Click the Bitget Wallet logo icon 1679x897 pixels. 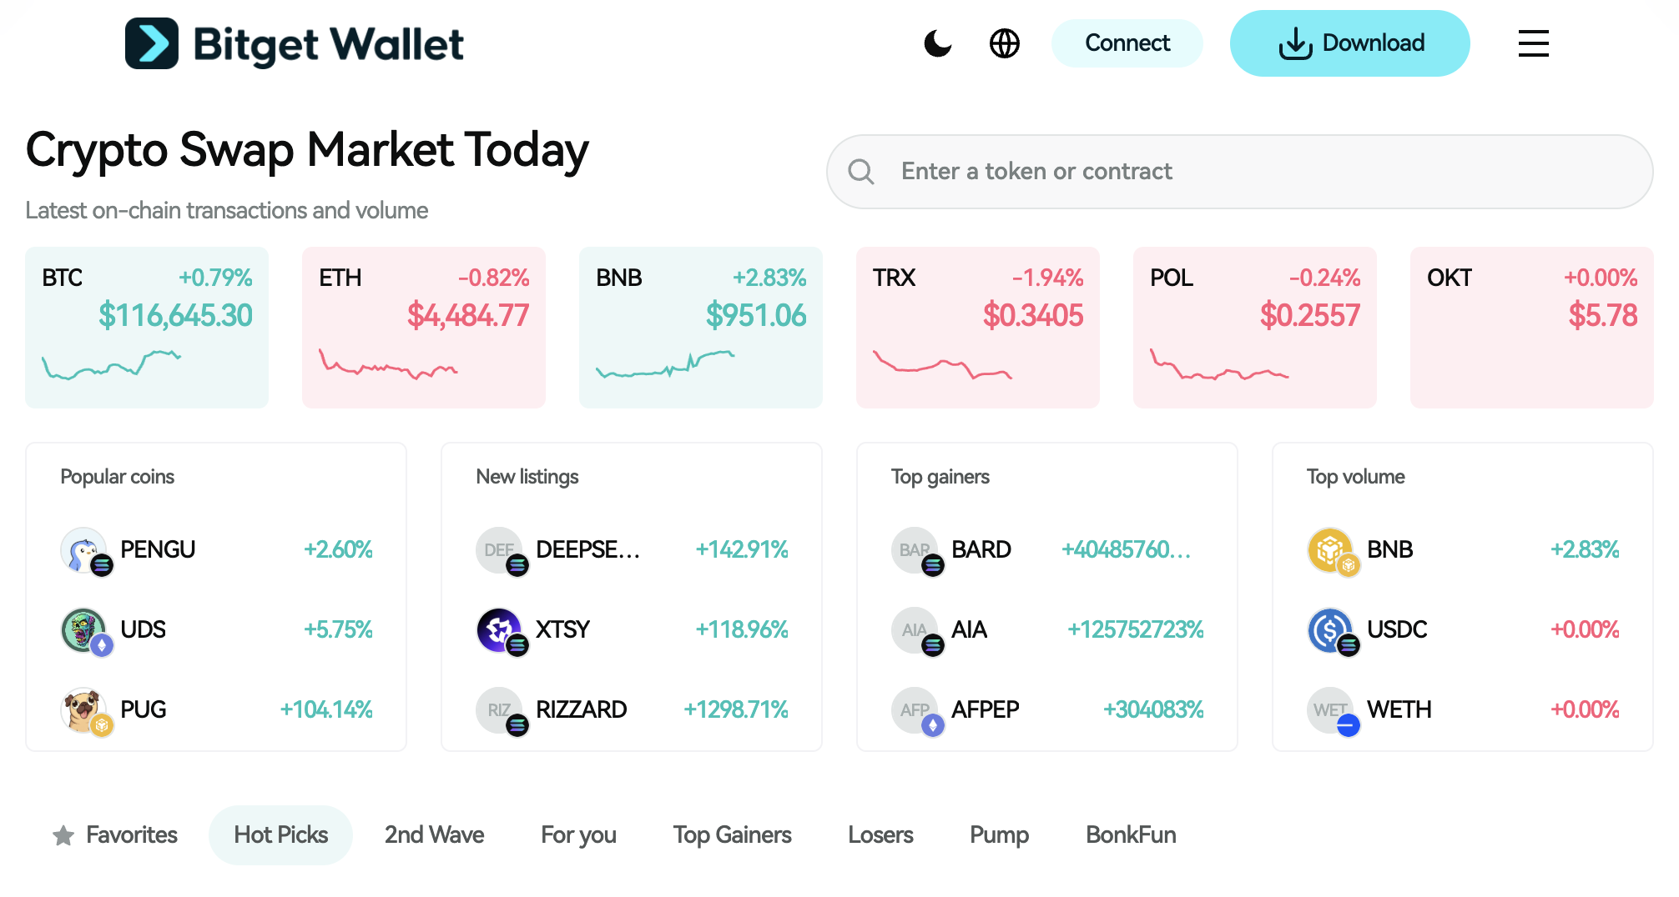tap(152, 43)
